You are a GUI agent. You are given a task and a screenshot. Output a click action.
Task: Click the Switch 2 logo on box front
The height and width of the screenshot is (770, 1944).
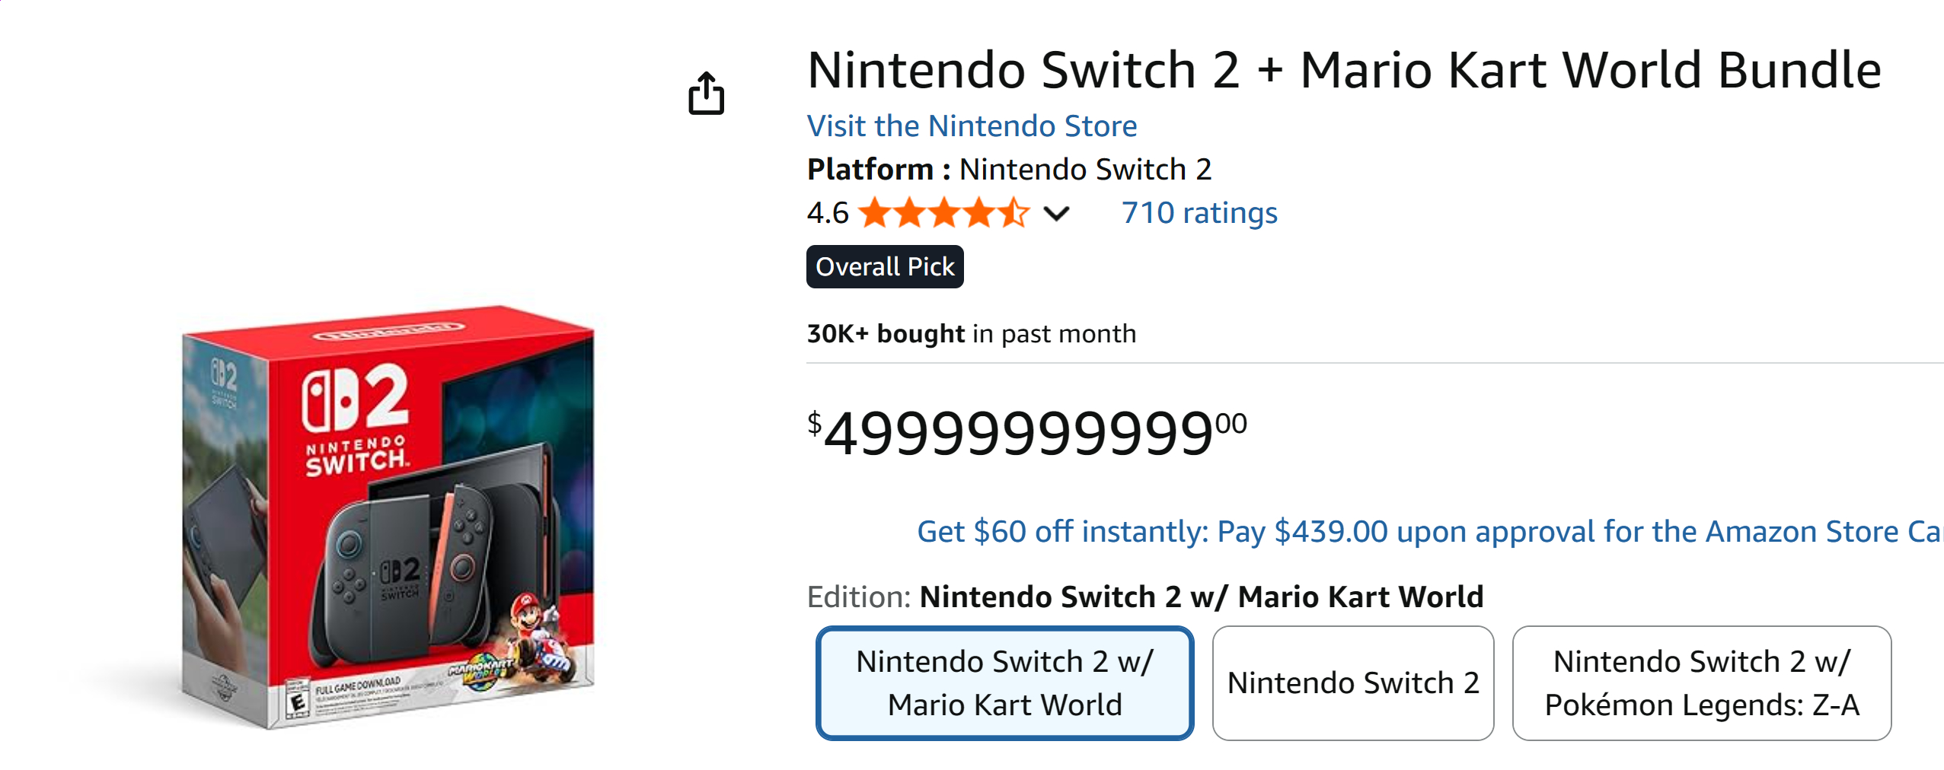[356, 419]
